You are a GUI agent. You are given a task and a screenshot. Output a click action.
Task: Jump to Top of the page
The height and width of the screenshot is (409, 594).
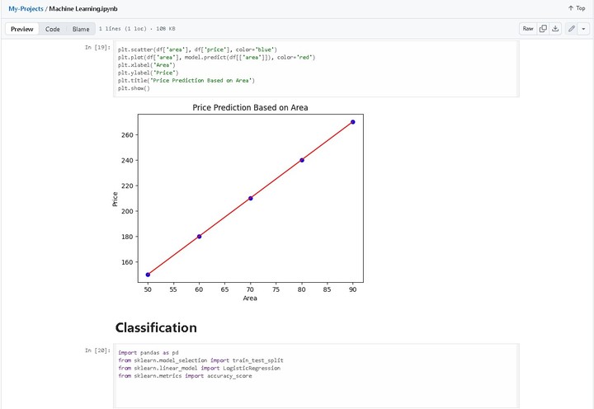coord(576,8)
